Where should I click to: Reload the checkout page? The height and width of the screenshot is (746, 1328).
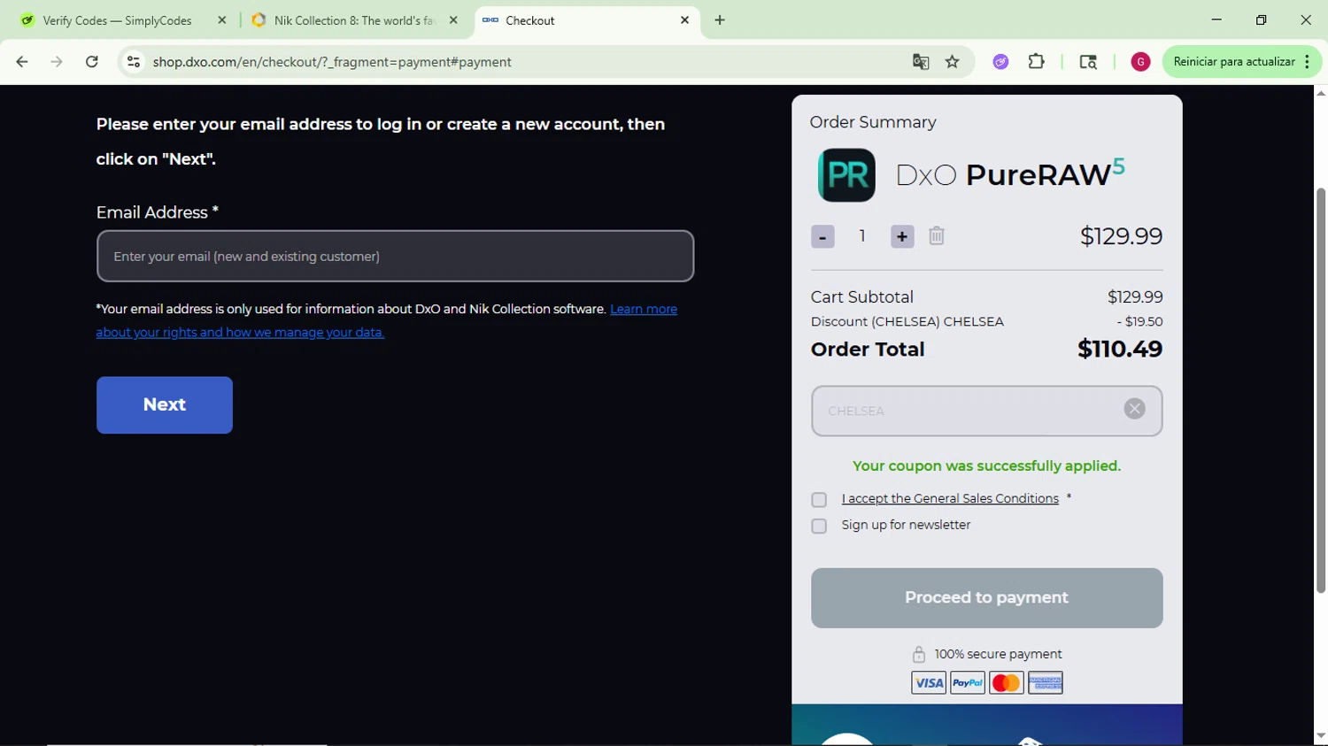[92, 62]
